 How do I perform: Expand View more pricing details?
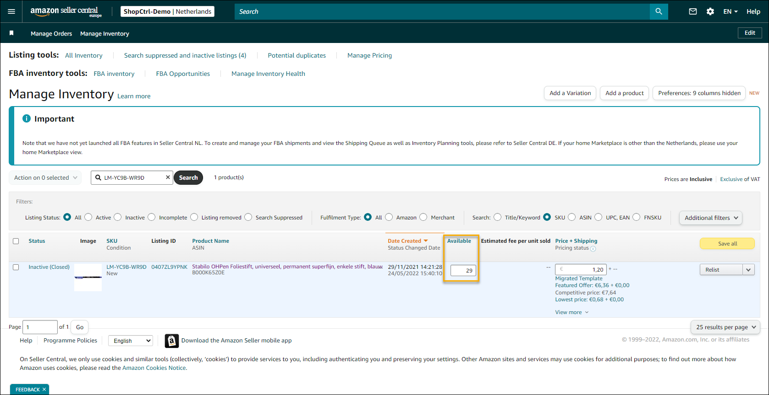point(572,312)
